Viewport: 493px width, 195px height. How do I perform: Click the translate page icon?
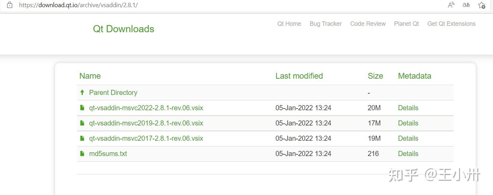pyautogui.click(x=466, y=5)
